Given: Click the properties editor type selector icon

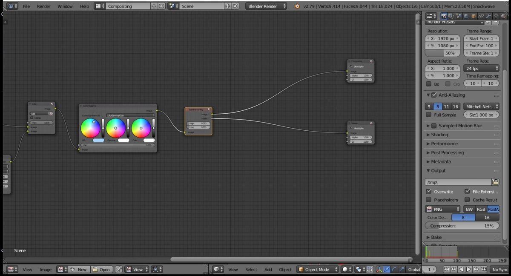Looking at the screenshot, I should point(431,16).
